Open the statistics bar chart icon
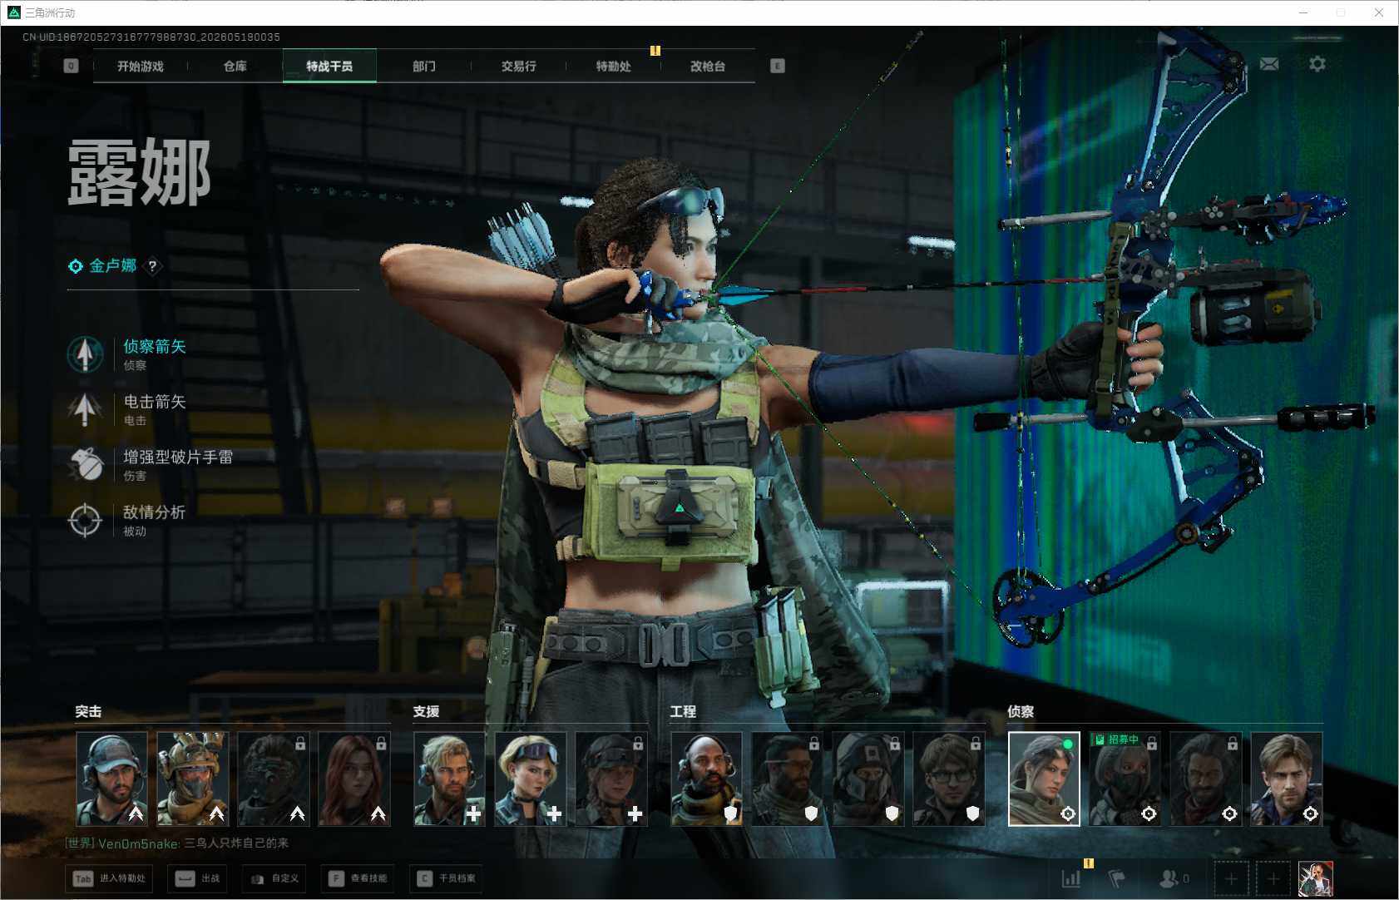This screenshot has width=1399, height=900. pos(1071,878)
